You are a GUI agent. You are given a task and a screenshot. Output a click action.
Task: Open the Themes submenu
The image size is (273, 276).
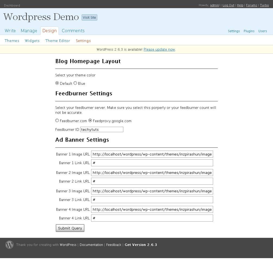12,41
